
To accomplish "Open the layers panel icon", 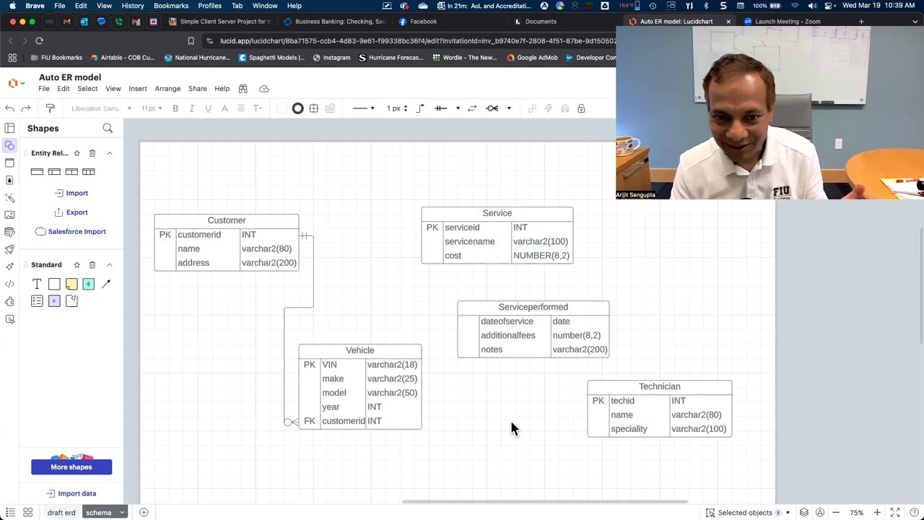I will coord(803,513).
